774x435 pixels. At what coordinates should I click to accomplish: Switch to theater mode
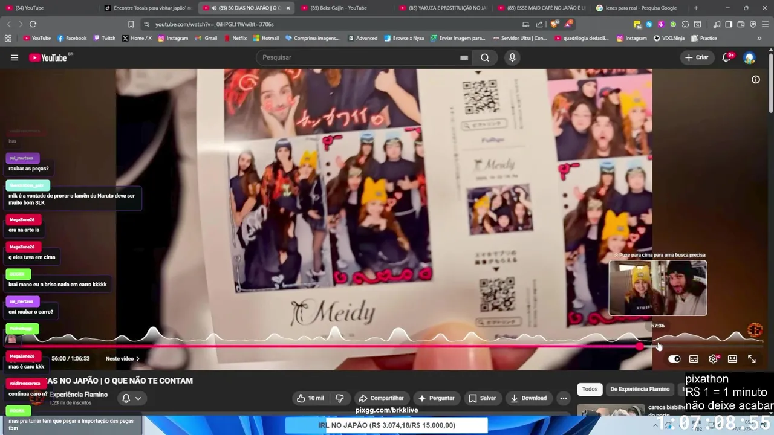click(732, 359)
